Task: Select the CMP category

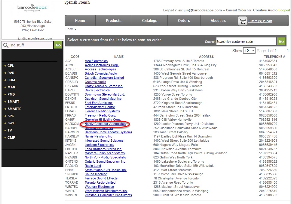Action: [x=11, y=138]
